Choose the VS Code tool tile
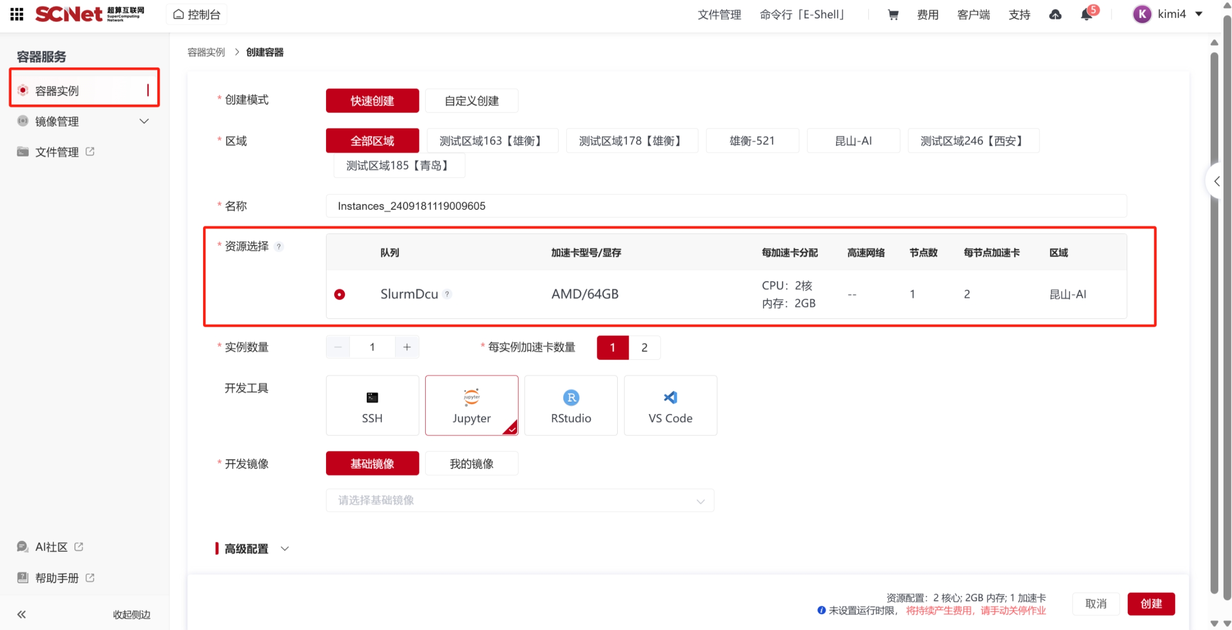 pos(670,405)
